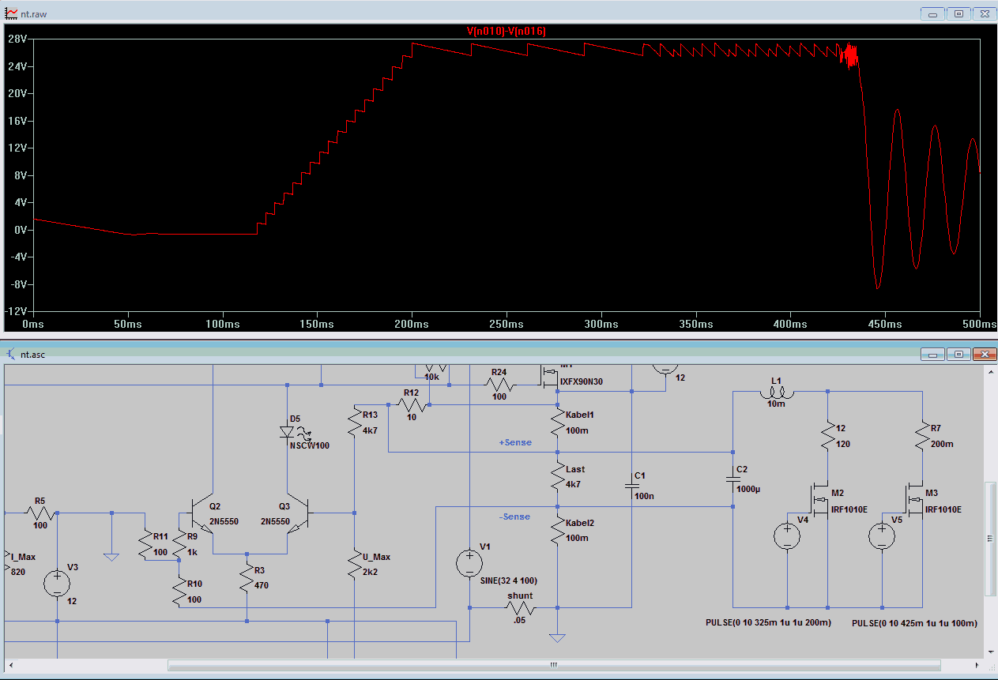998x680 pixels.
Task: Select the Kabel2 100m resistor symbol
Action: (558, 529)
